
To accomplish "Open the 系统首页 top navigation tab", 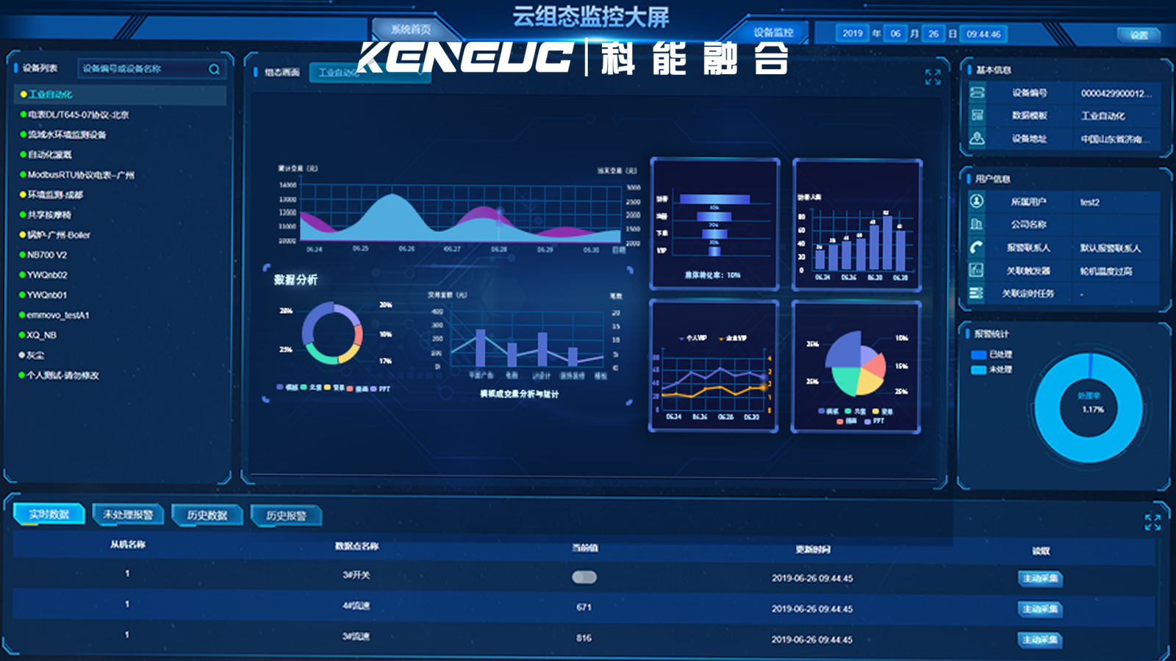I will pos(411,29).
